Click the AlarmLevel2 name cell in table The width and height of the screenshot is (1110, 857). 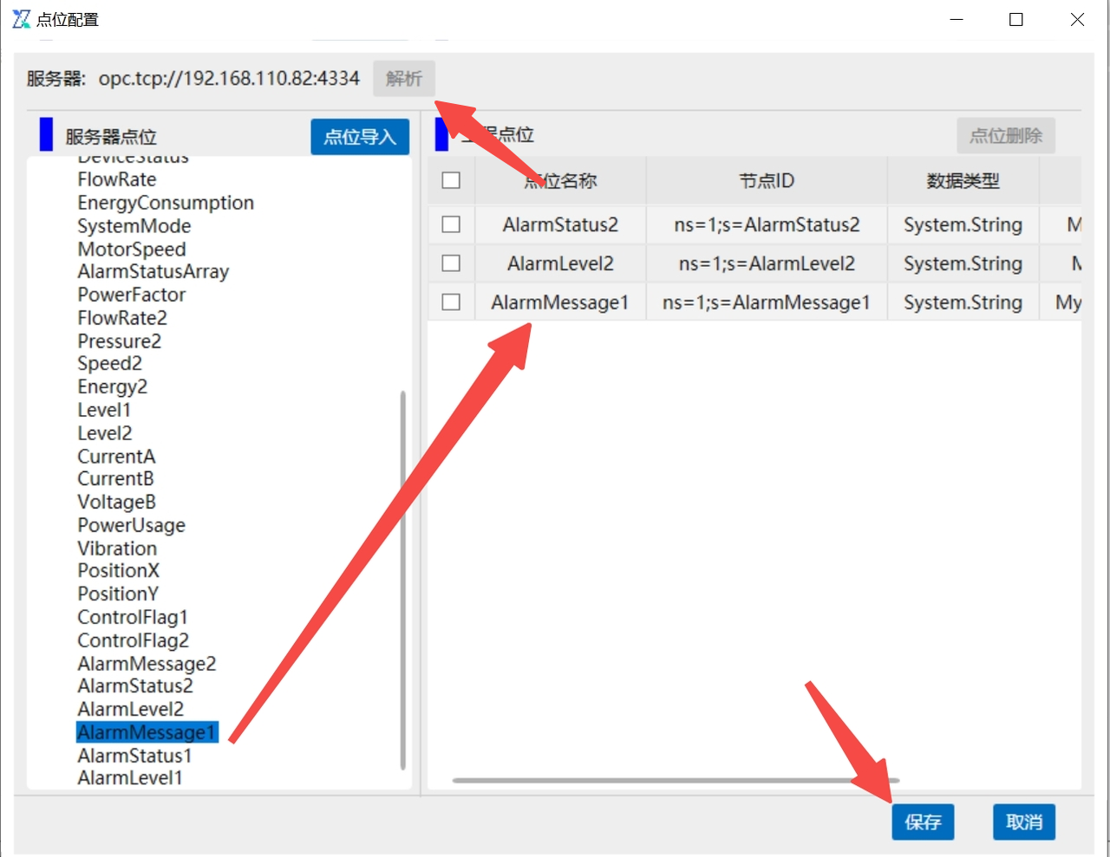tap(560, 263)
